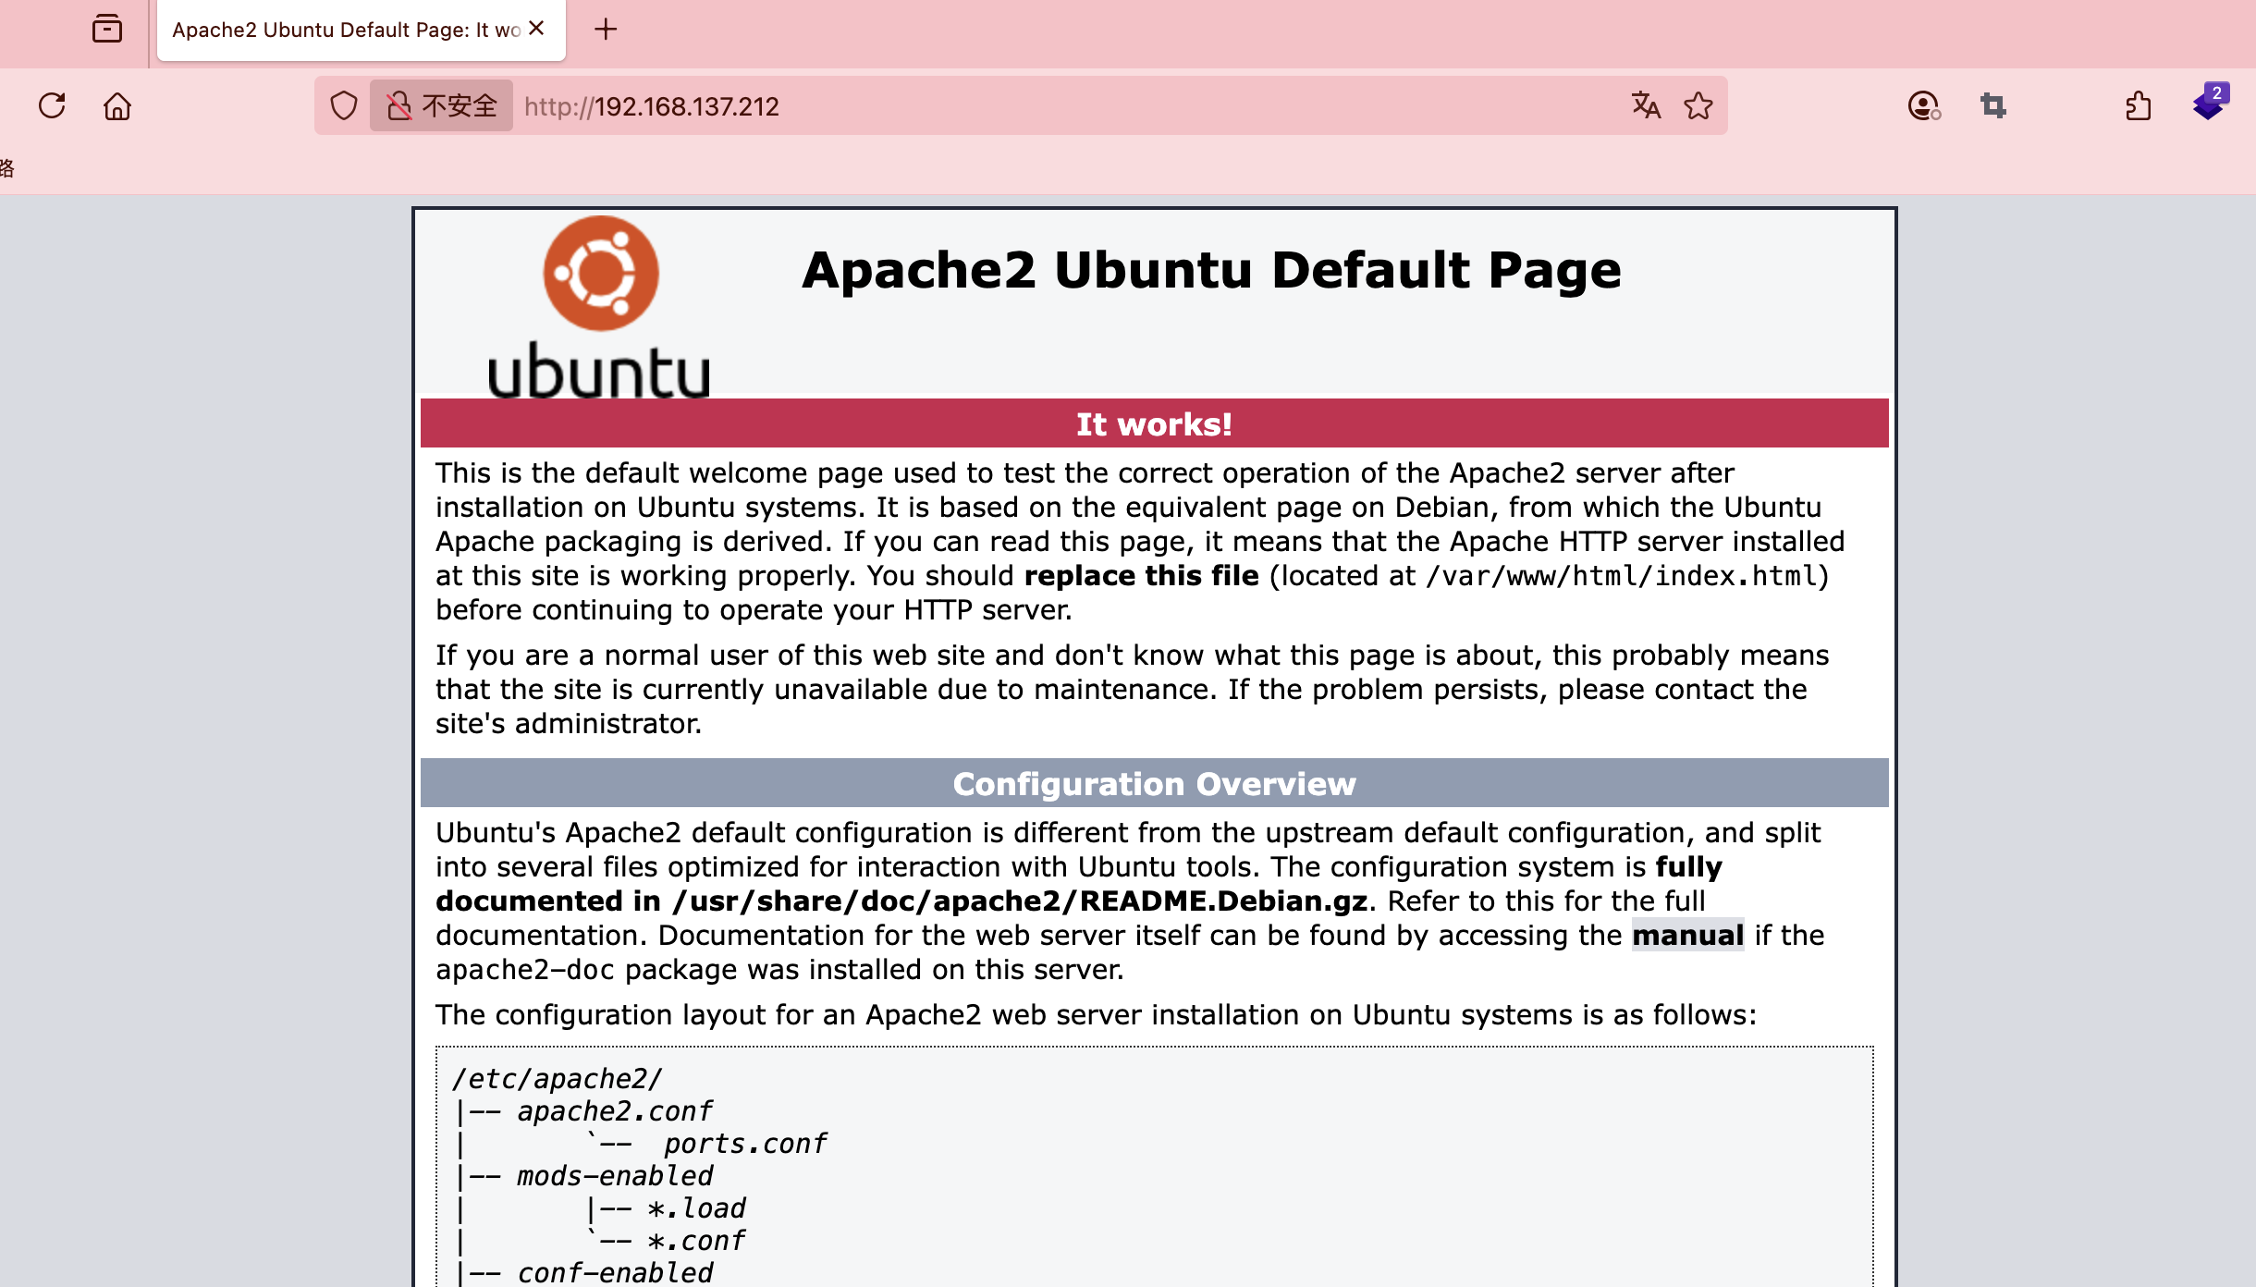Click the Ubuntu logo image
2256x1287 pixels.
[599, 307]
